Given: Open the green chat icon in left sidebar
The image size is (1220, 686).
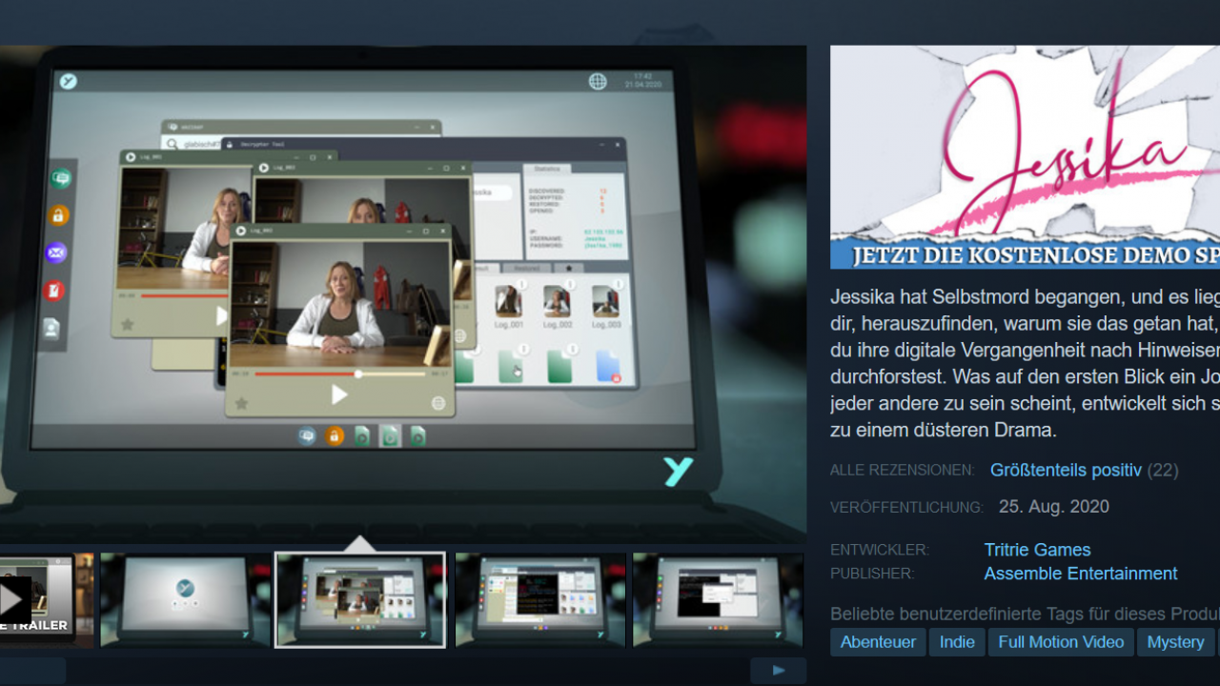Looking at the screenshot, I should point(61,178).
